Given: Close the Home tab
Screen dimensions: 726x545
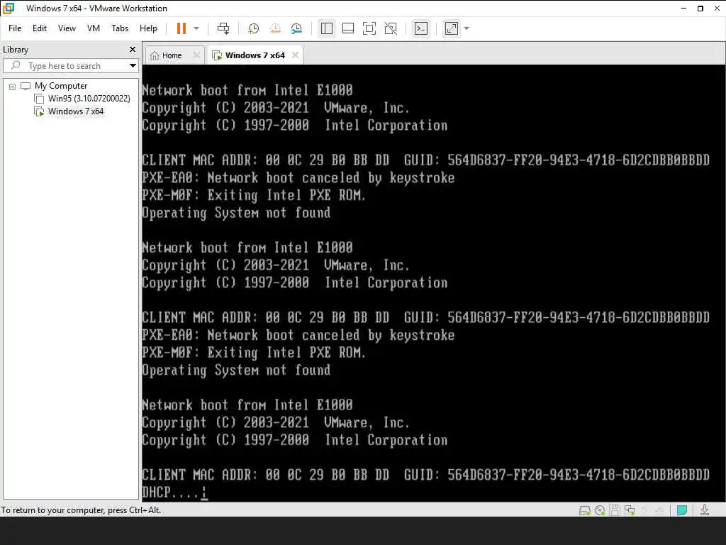Looking at the screenshot, I should (196, 55).
